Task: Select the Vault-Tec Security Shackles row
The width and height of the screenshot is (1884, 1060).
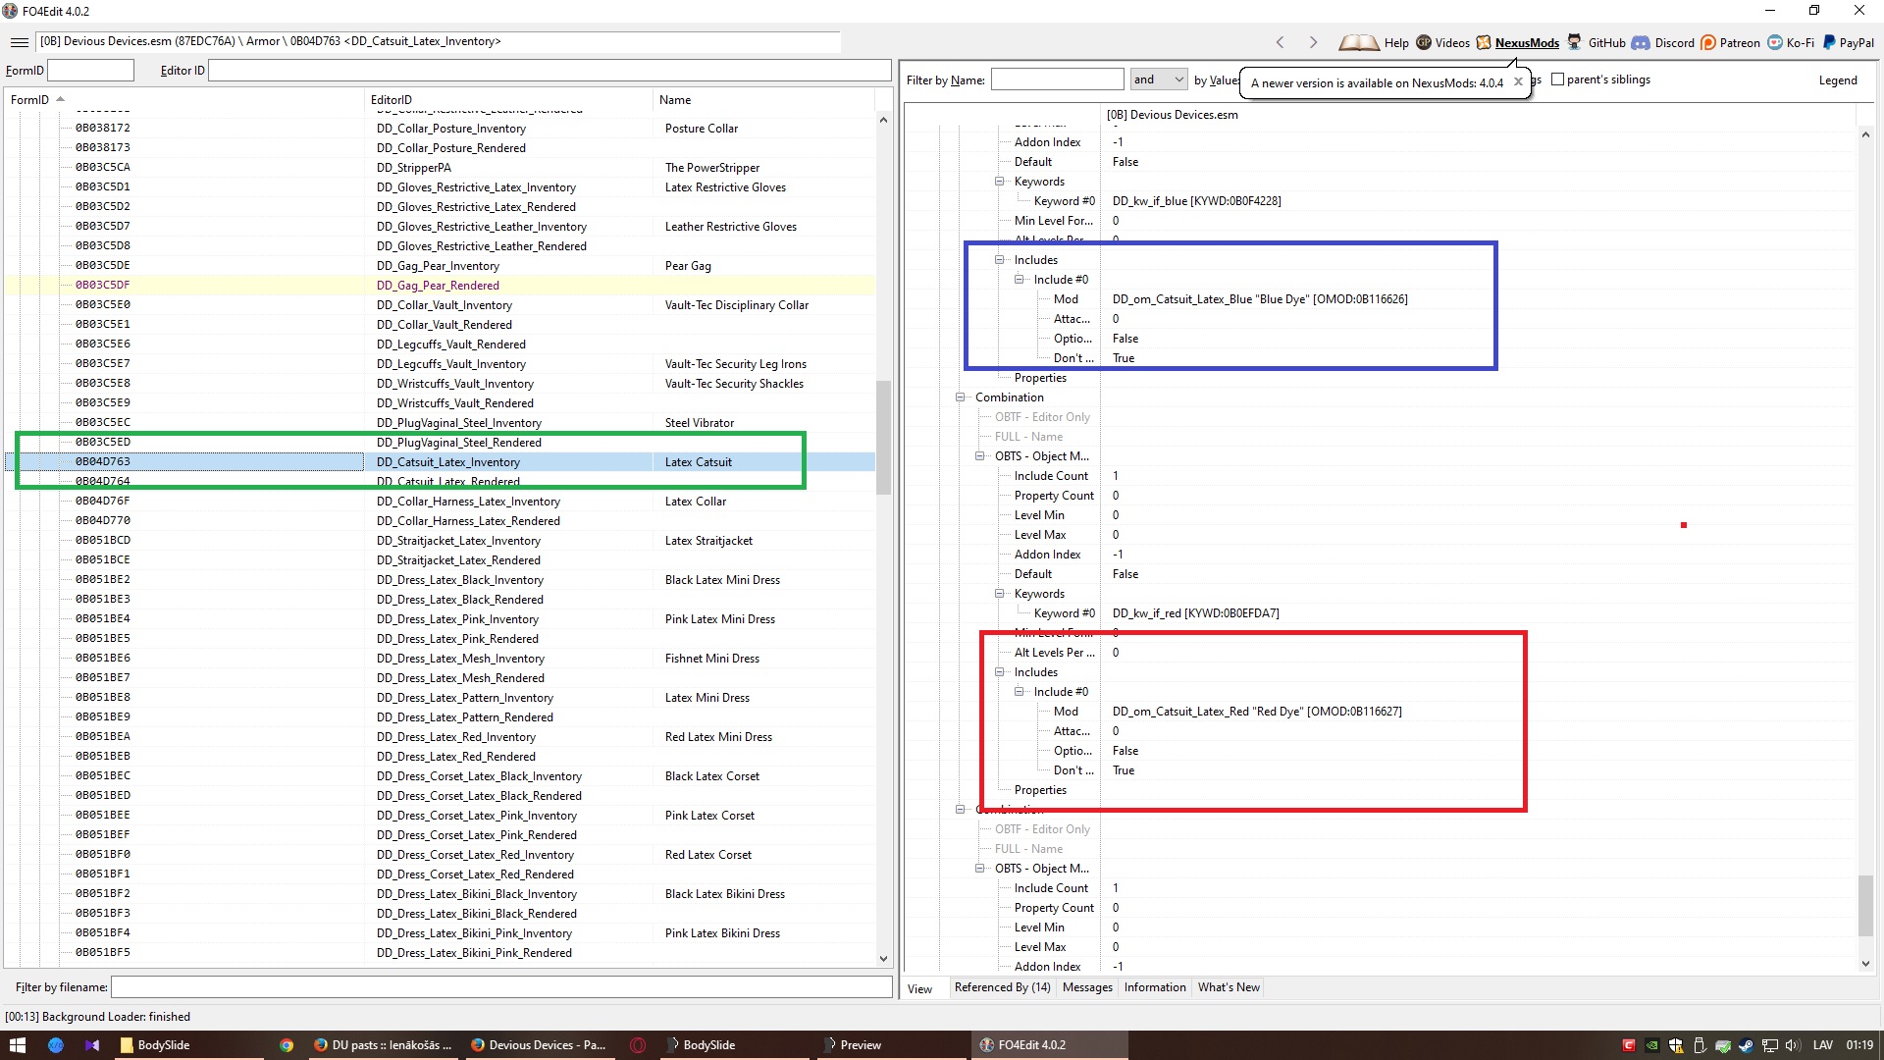Action: pyautogui.click(x=440, y=384)
